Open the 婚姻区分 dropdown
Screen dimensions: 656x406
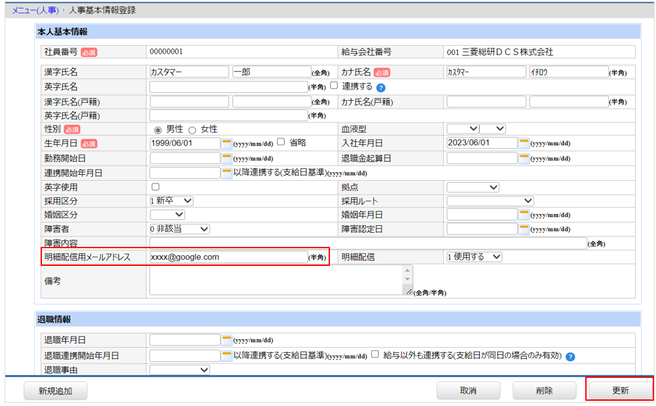click(168, 215)
